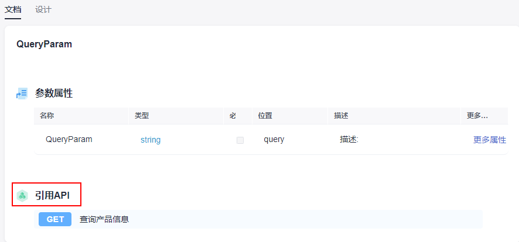The image size is (519, 242).
Task: Click the 名称 column header
Action: tap(47, 116)
